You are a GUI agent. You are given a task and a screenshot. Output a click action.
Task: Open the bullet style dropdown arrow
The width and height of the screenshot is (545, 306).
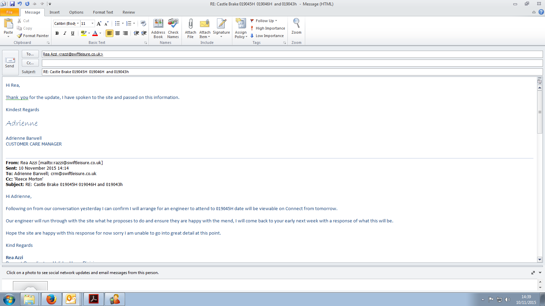(123, 23)
